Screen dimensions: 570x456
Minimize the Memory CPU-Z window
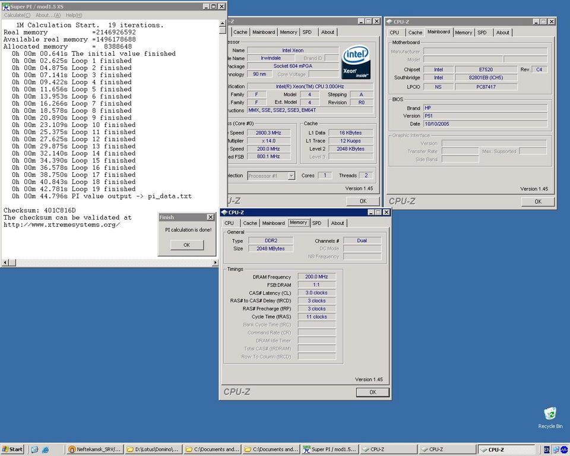[371, 213]
